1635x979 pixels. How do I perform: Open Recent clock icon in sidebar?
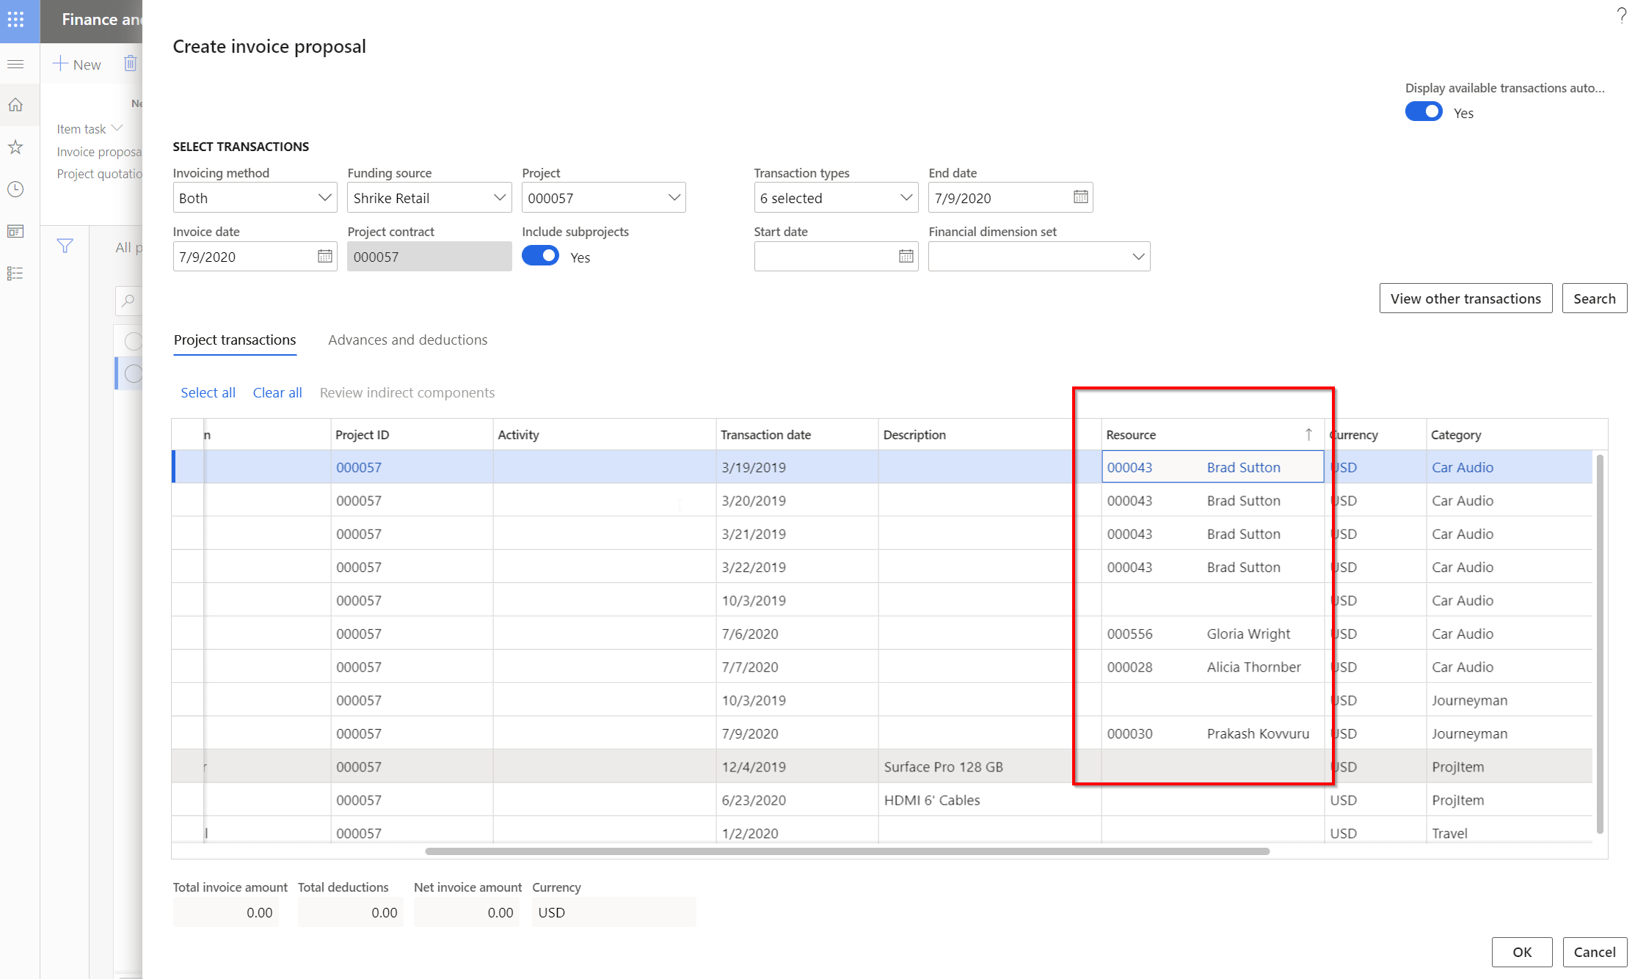point(15,189)
